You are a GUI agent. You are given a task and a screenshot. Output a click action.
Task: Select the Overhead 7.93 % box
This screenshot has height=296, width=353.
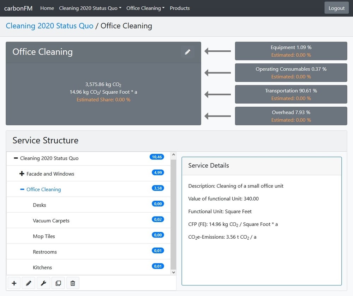(291, 116)
